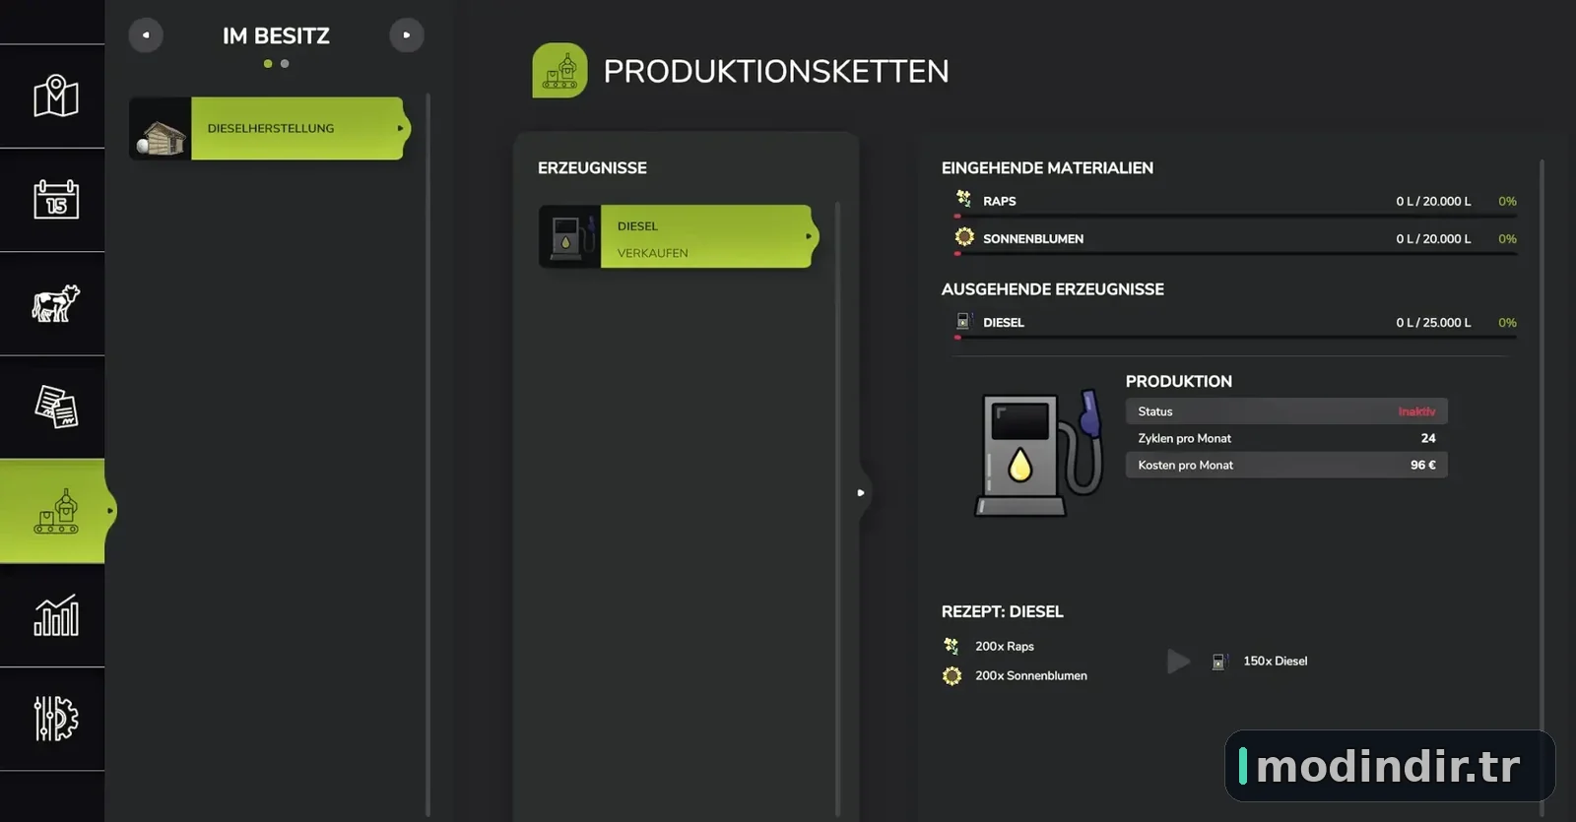Go to next page with right arrow
Screen dimensions: 1576x822
[x=407, y=35]
